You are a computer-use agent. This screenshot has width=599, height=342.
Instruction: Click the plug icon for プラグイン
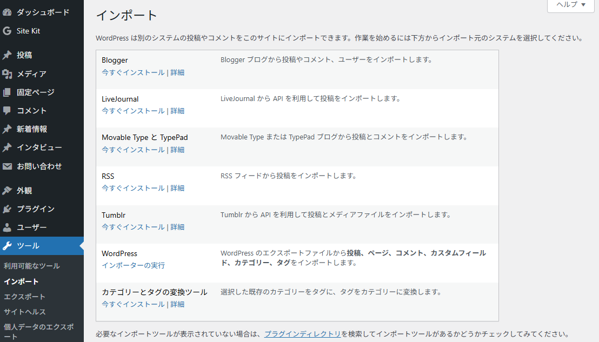7,209
